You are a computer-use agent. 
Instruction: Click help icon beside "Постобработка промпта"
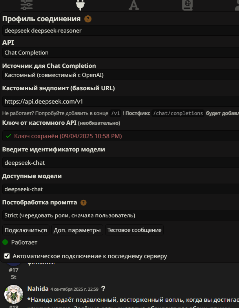(83, 202)
